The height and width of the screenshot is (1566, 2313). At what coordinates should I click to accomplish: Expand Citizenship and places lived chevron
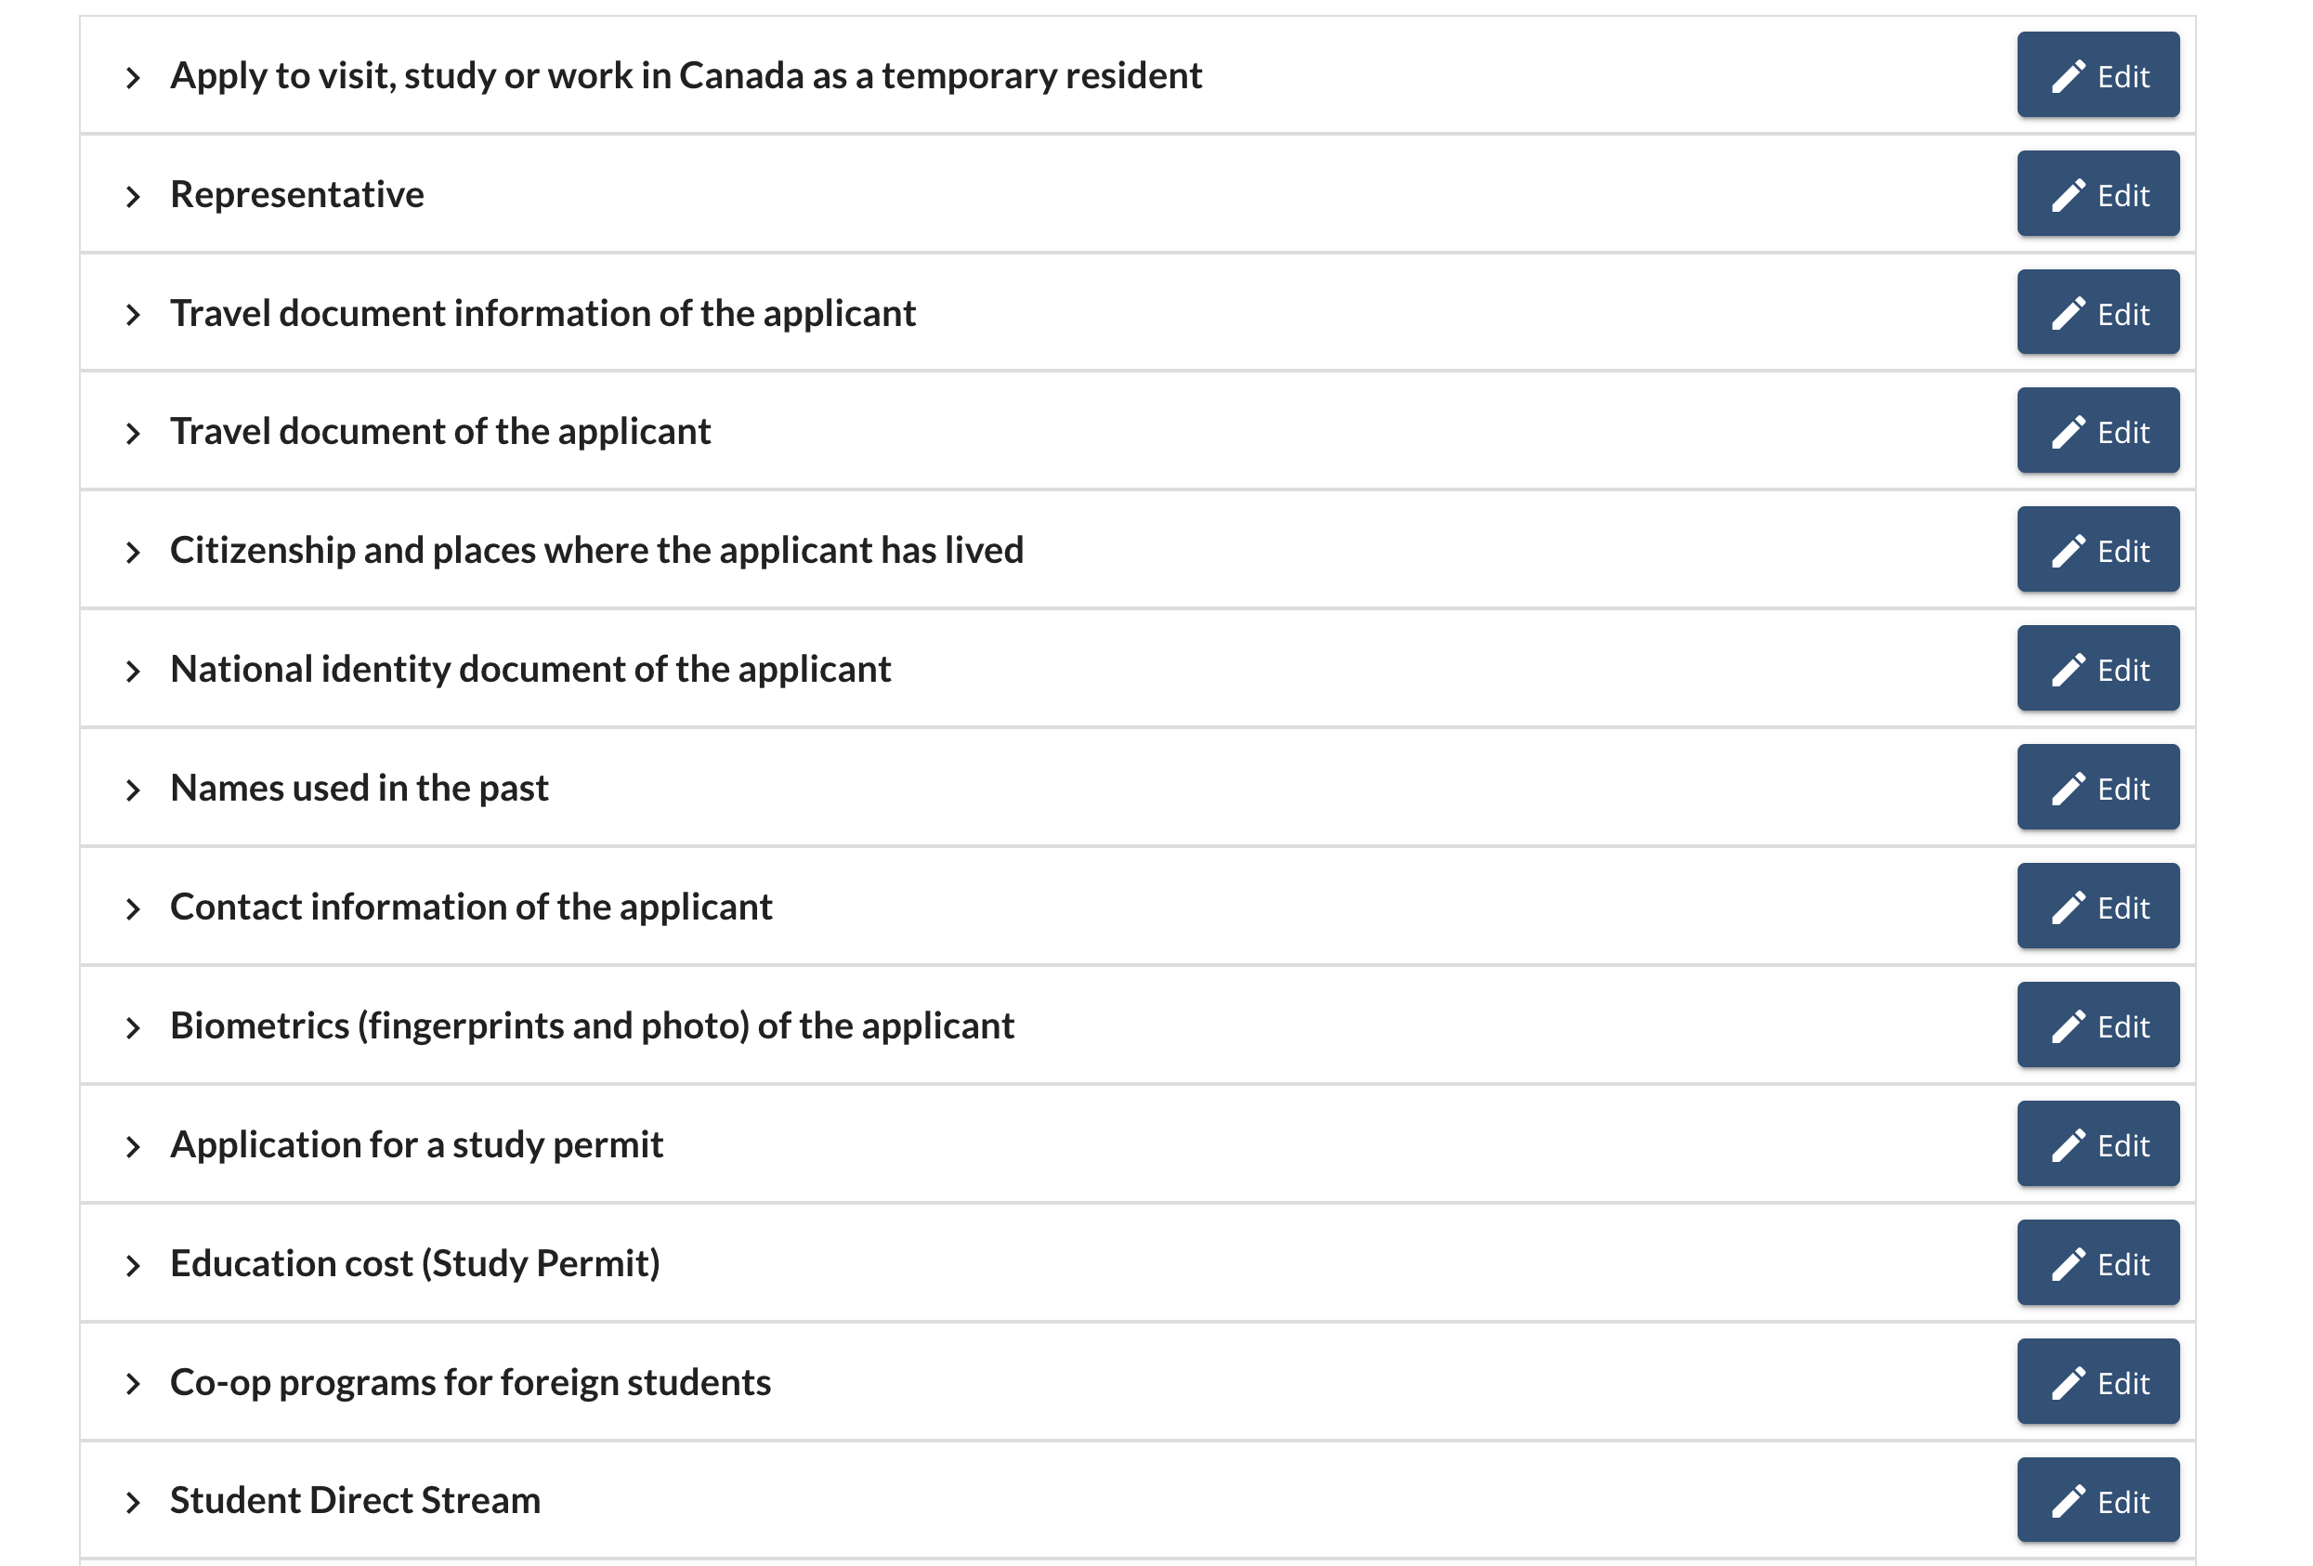click(x=134, y=552)
